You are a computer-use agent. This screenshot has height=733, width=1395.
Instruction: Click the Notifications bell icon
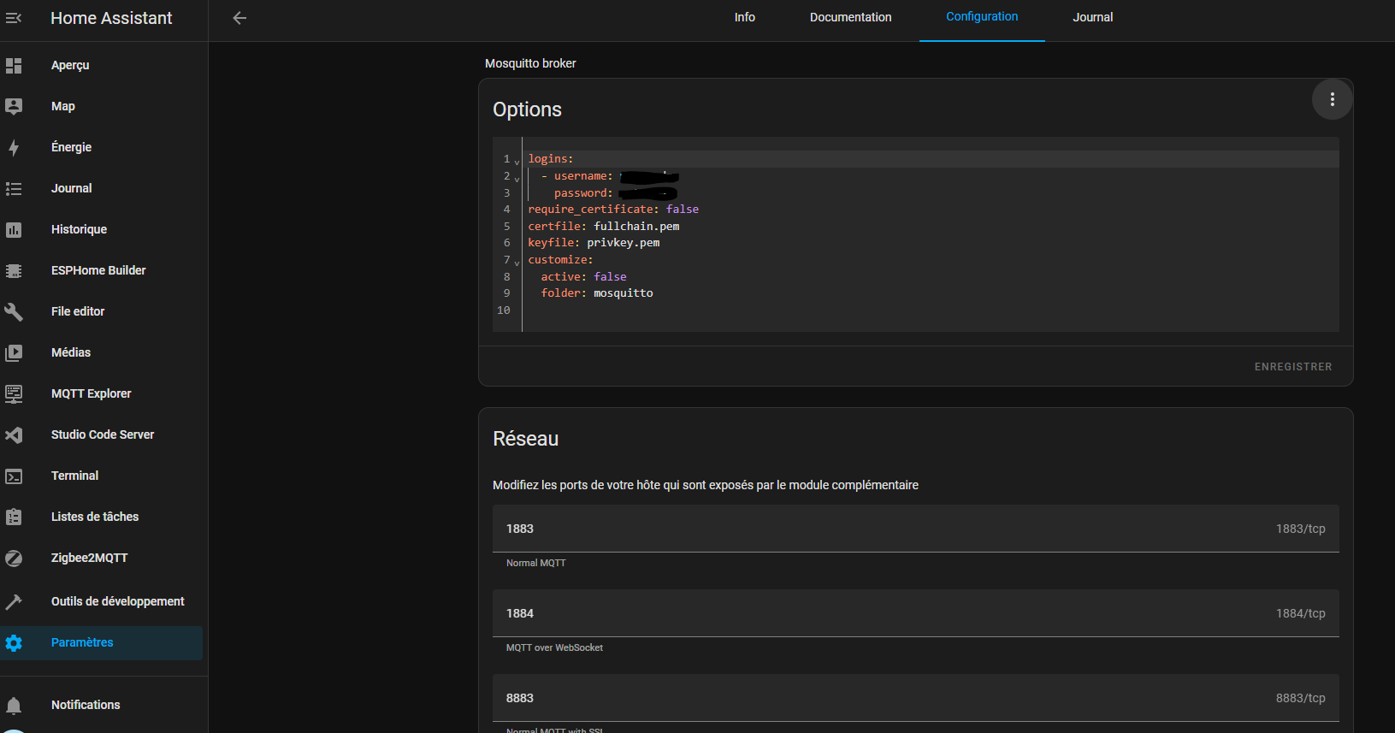(14, 706)
